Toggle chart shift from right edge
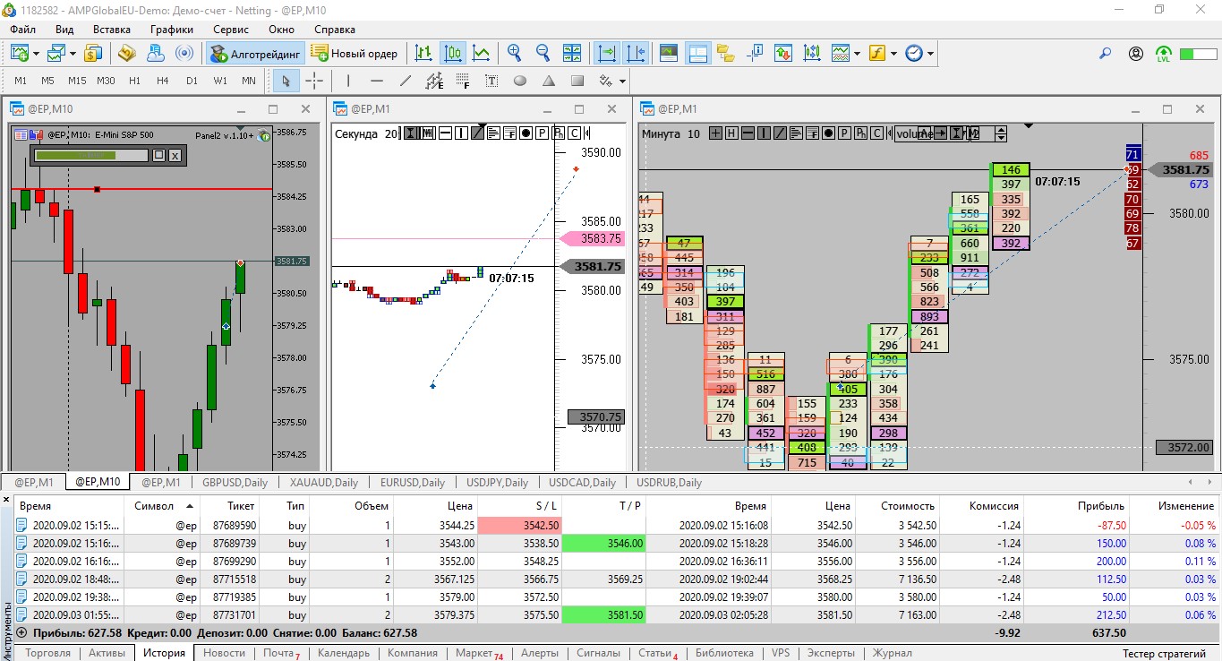Screen dimensions: 1222x661 636,53
